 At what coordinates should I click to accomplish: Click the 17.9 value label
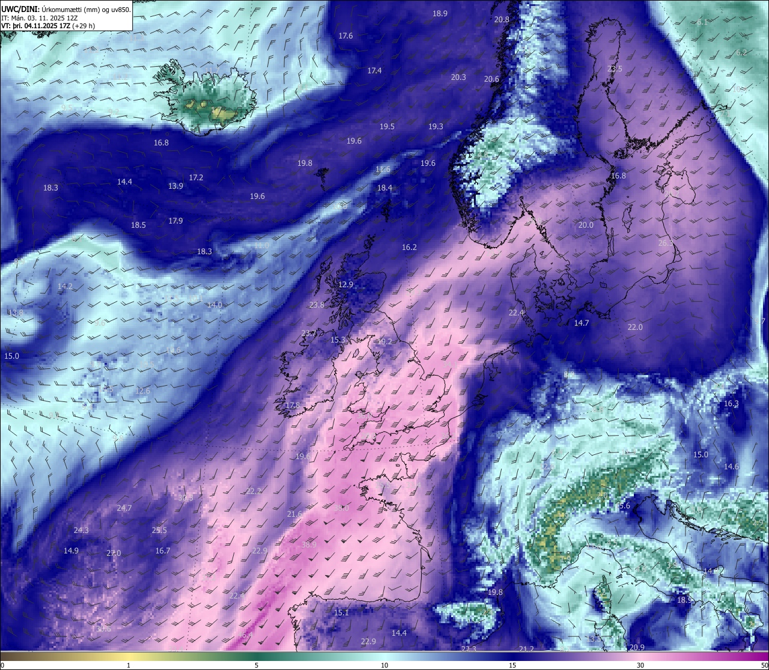[175, 221]
